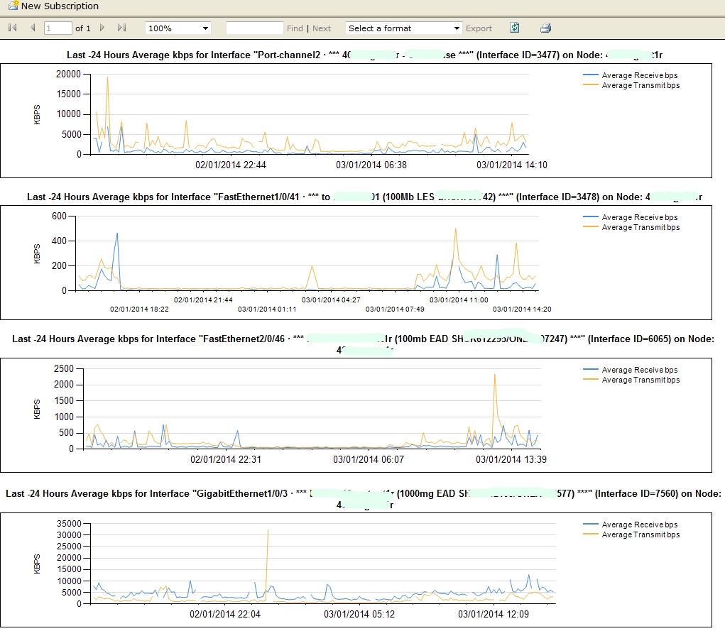Click the Find link
The width and height of the screenshot is (725, 631).
pos(295,28)
